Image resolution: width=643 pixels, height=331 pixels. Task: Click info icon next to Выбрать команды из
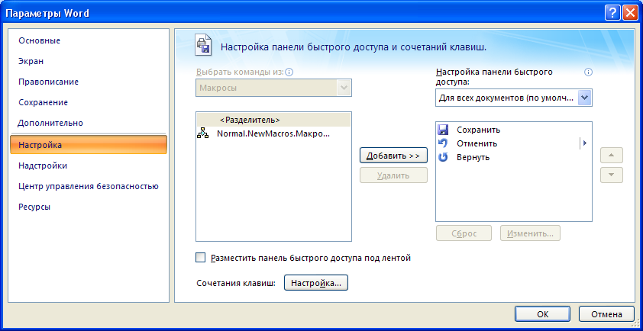pos(289,72)
